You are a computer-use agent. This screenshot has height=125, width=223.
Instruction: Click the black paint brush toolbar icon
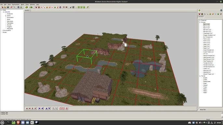[x=71, y=7]
